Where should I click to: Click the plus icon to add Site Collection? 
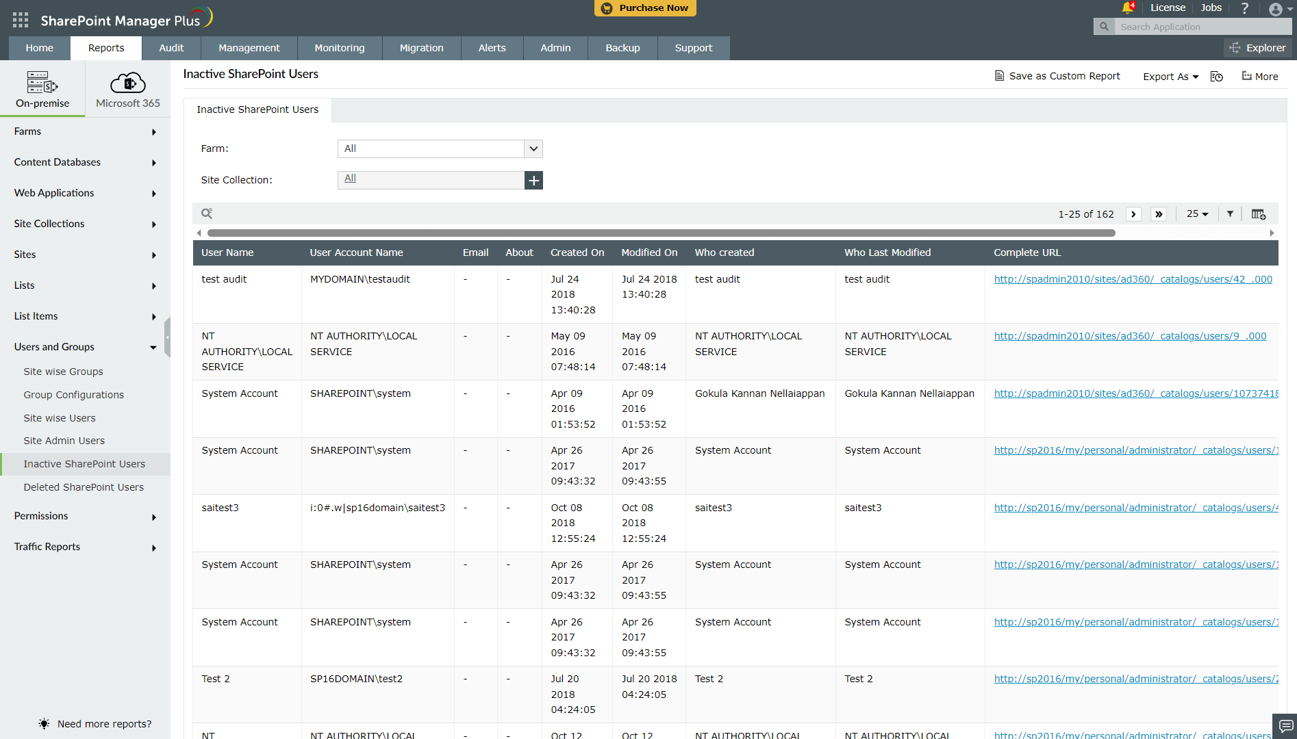click(533, 180)
